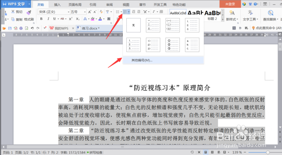Click the font color A swatch
The image size is (282, 155).
(100, 19)
